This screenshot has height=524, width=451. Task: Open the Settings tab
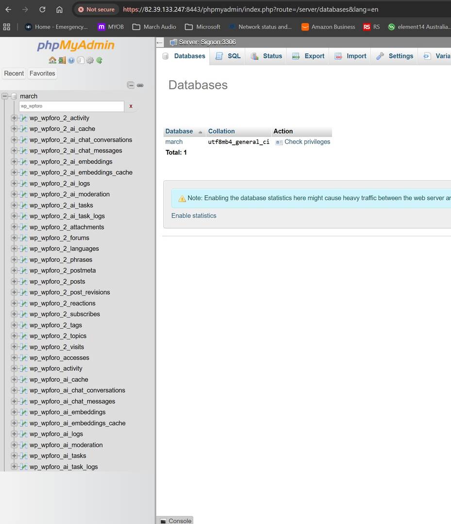point(395,56)
